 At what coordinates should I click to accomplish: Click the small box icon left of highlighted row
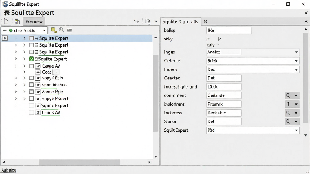click(x=5, y=38)
